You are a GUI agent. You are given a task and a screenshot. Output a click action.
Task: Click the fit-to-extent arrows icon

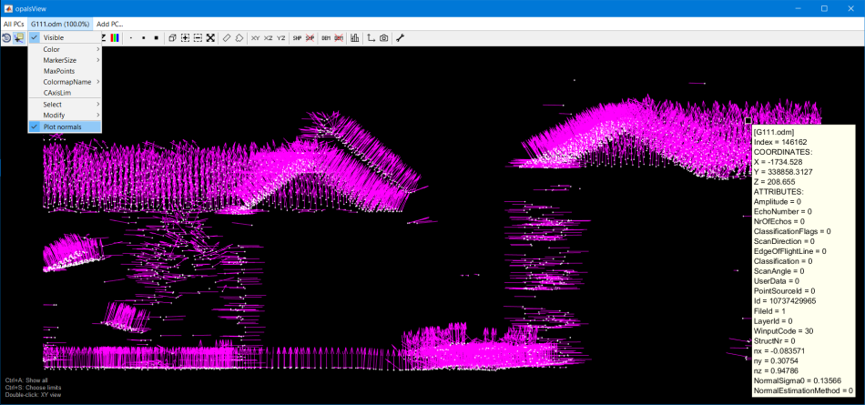point(210,38)
